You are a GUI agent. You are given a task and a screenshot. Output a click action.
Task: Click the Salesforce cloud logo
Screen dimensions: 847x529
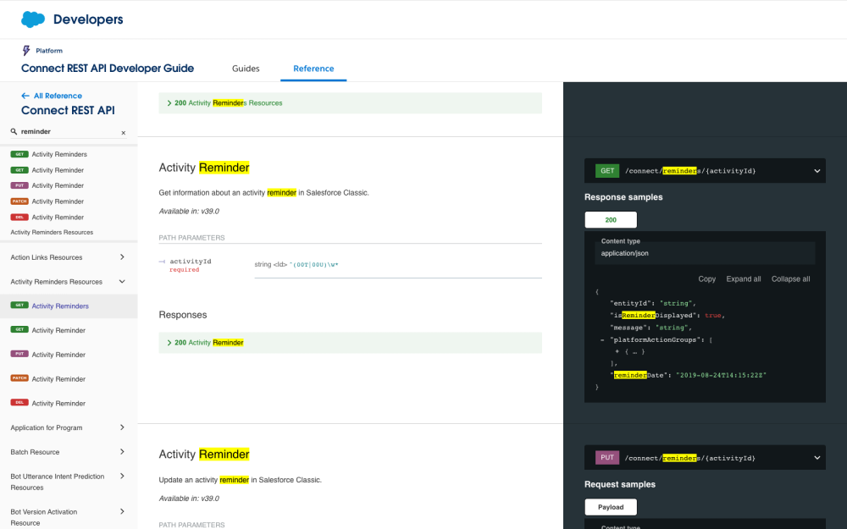(33, 19)
